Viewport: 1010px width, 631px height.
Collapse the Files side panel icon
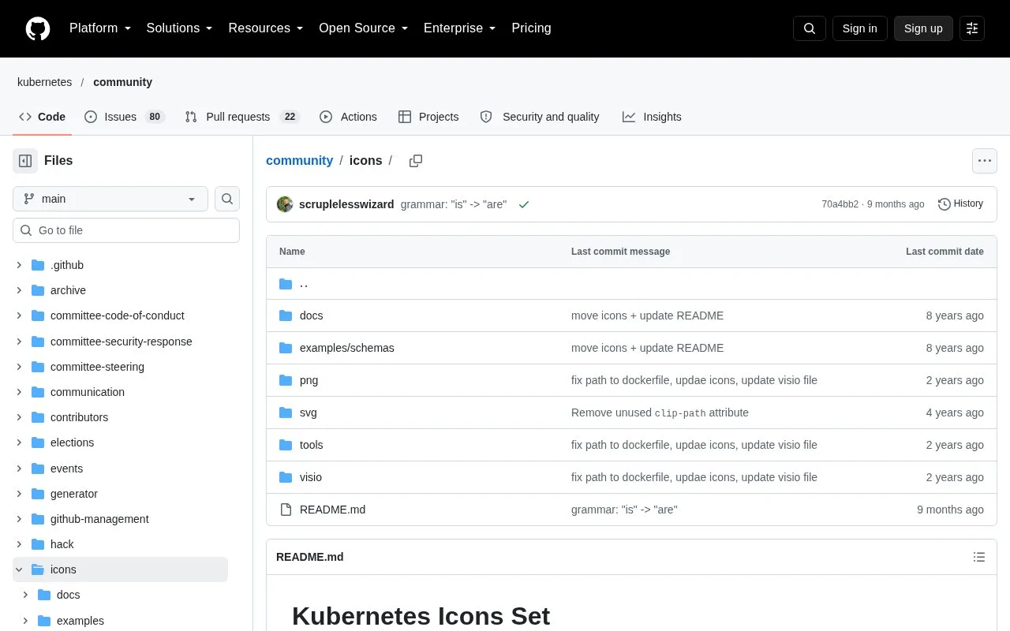point(25,161)
